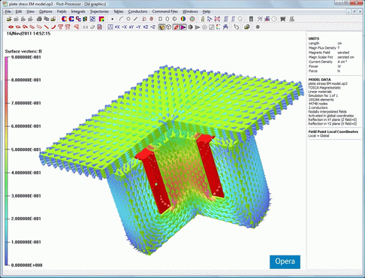Click the printer icon in toolbar
The image size is (365, 278).
point(39,19)
